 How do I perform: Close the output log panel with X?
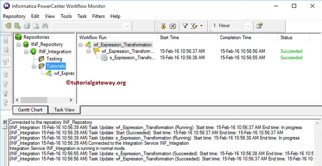tap(5, 122)
